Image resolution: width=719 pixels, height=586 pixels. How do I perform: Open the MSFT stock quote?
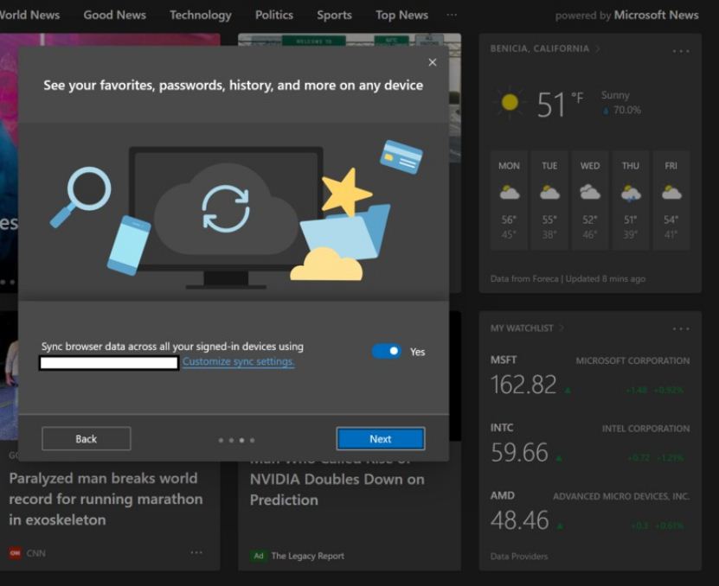(590, 376)
